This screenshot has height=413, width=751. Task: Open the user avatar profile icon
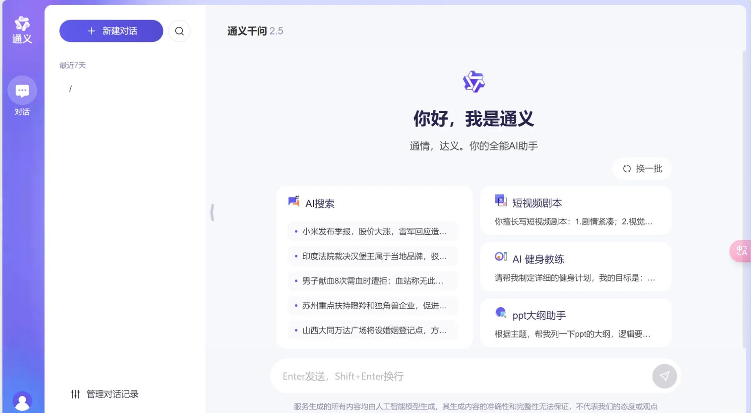(x=22, y=401)
